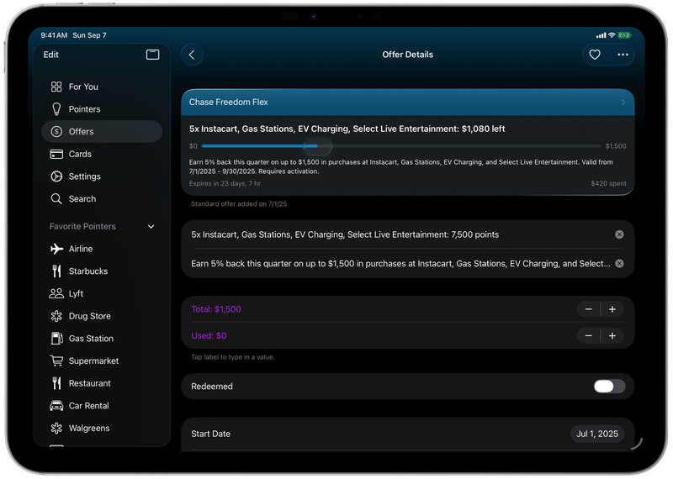The image size is (673, 479).
Task: Click the Airline airplane icon
Action: click(x=56, y=249)
